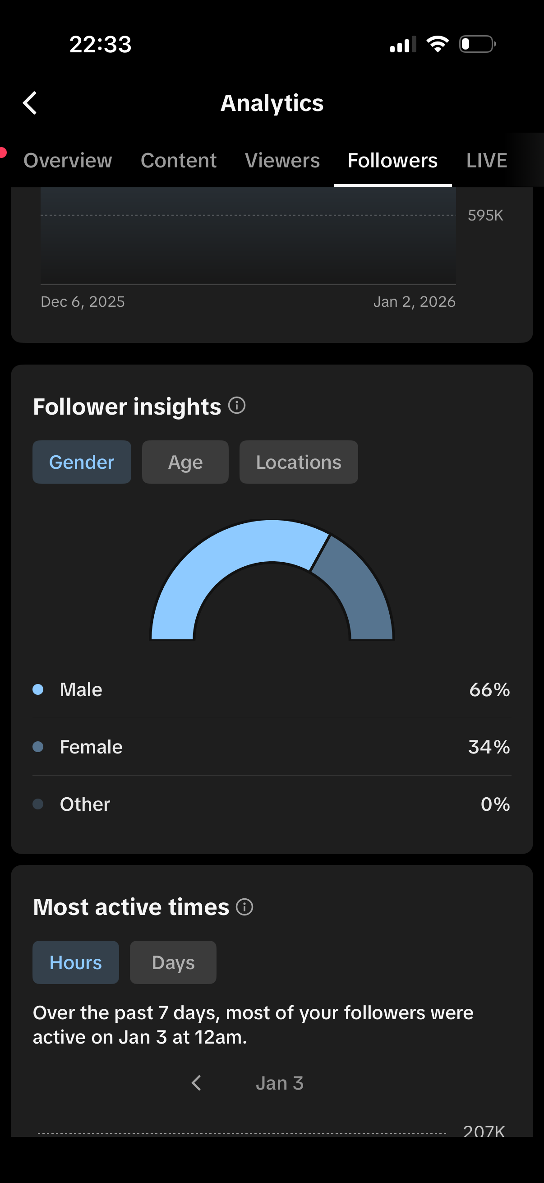Tap Most active times info icon

244,907
